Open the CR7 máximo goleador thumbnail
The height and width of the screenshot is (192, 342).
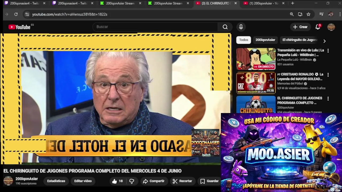pos(256,83)
